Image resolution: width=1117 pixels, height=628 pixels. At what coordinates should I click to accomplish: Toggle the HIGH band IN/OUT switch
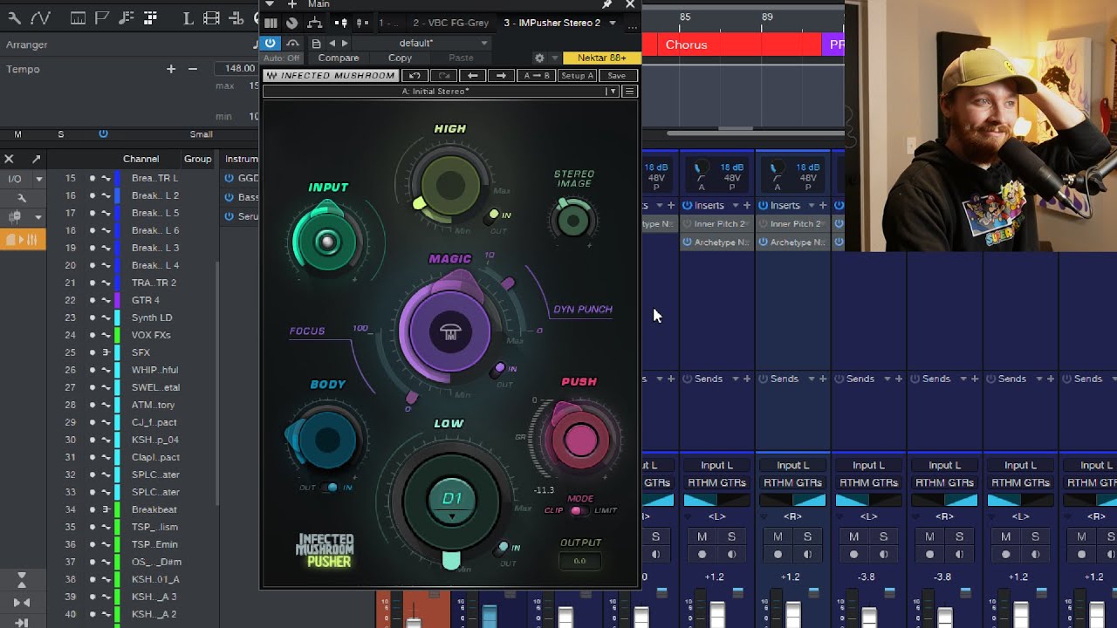[x=494, y=215]
